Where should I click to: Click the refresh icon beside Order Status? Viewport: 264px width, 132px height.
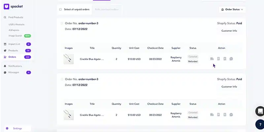(x=222, y=10)
